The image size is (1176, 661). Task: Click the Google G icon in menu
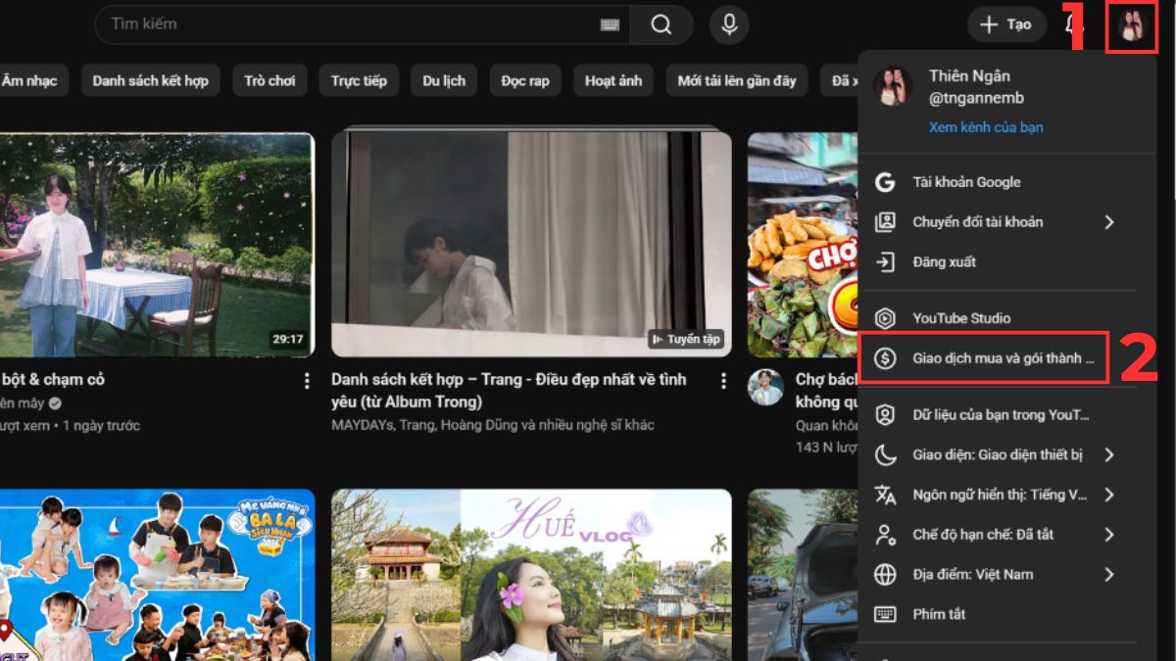(x=885, y=182)
